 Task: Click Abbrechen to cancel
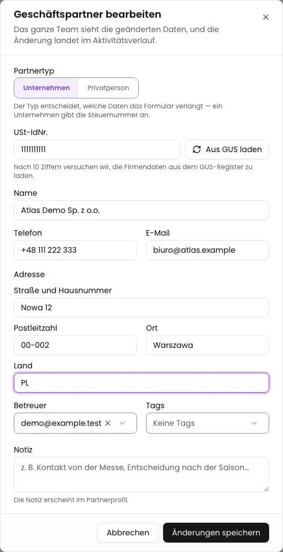click(x=128, y=533)
